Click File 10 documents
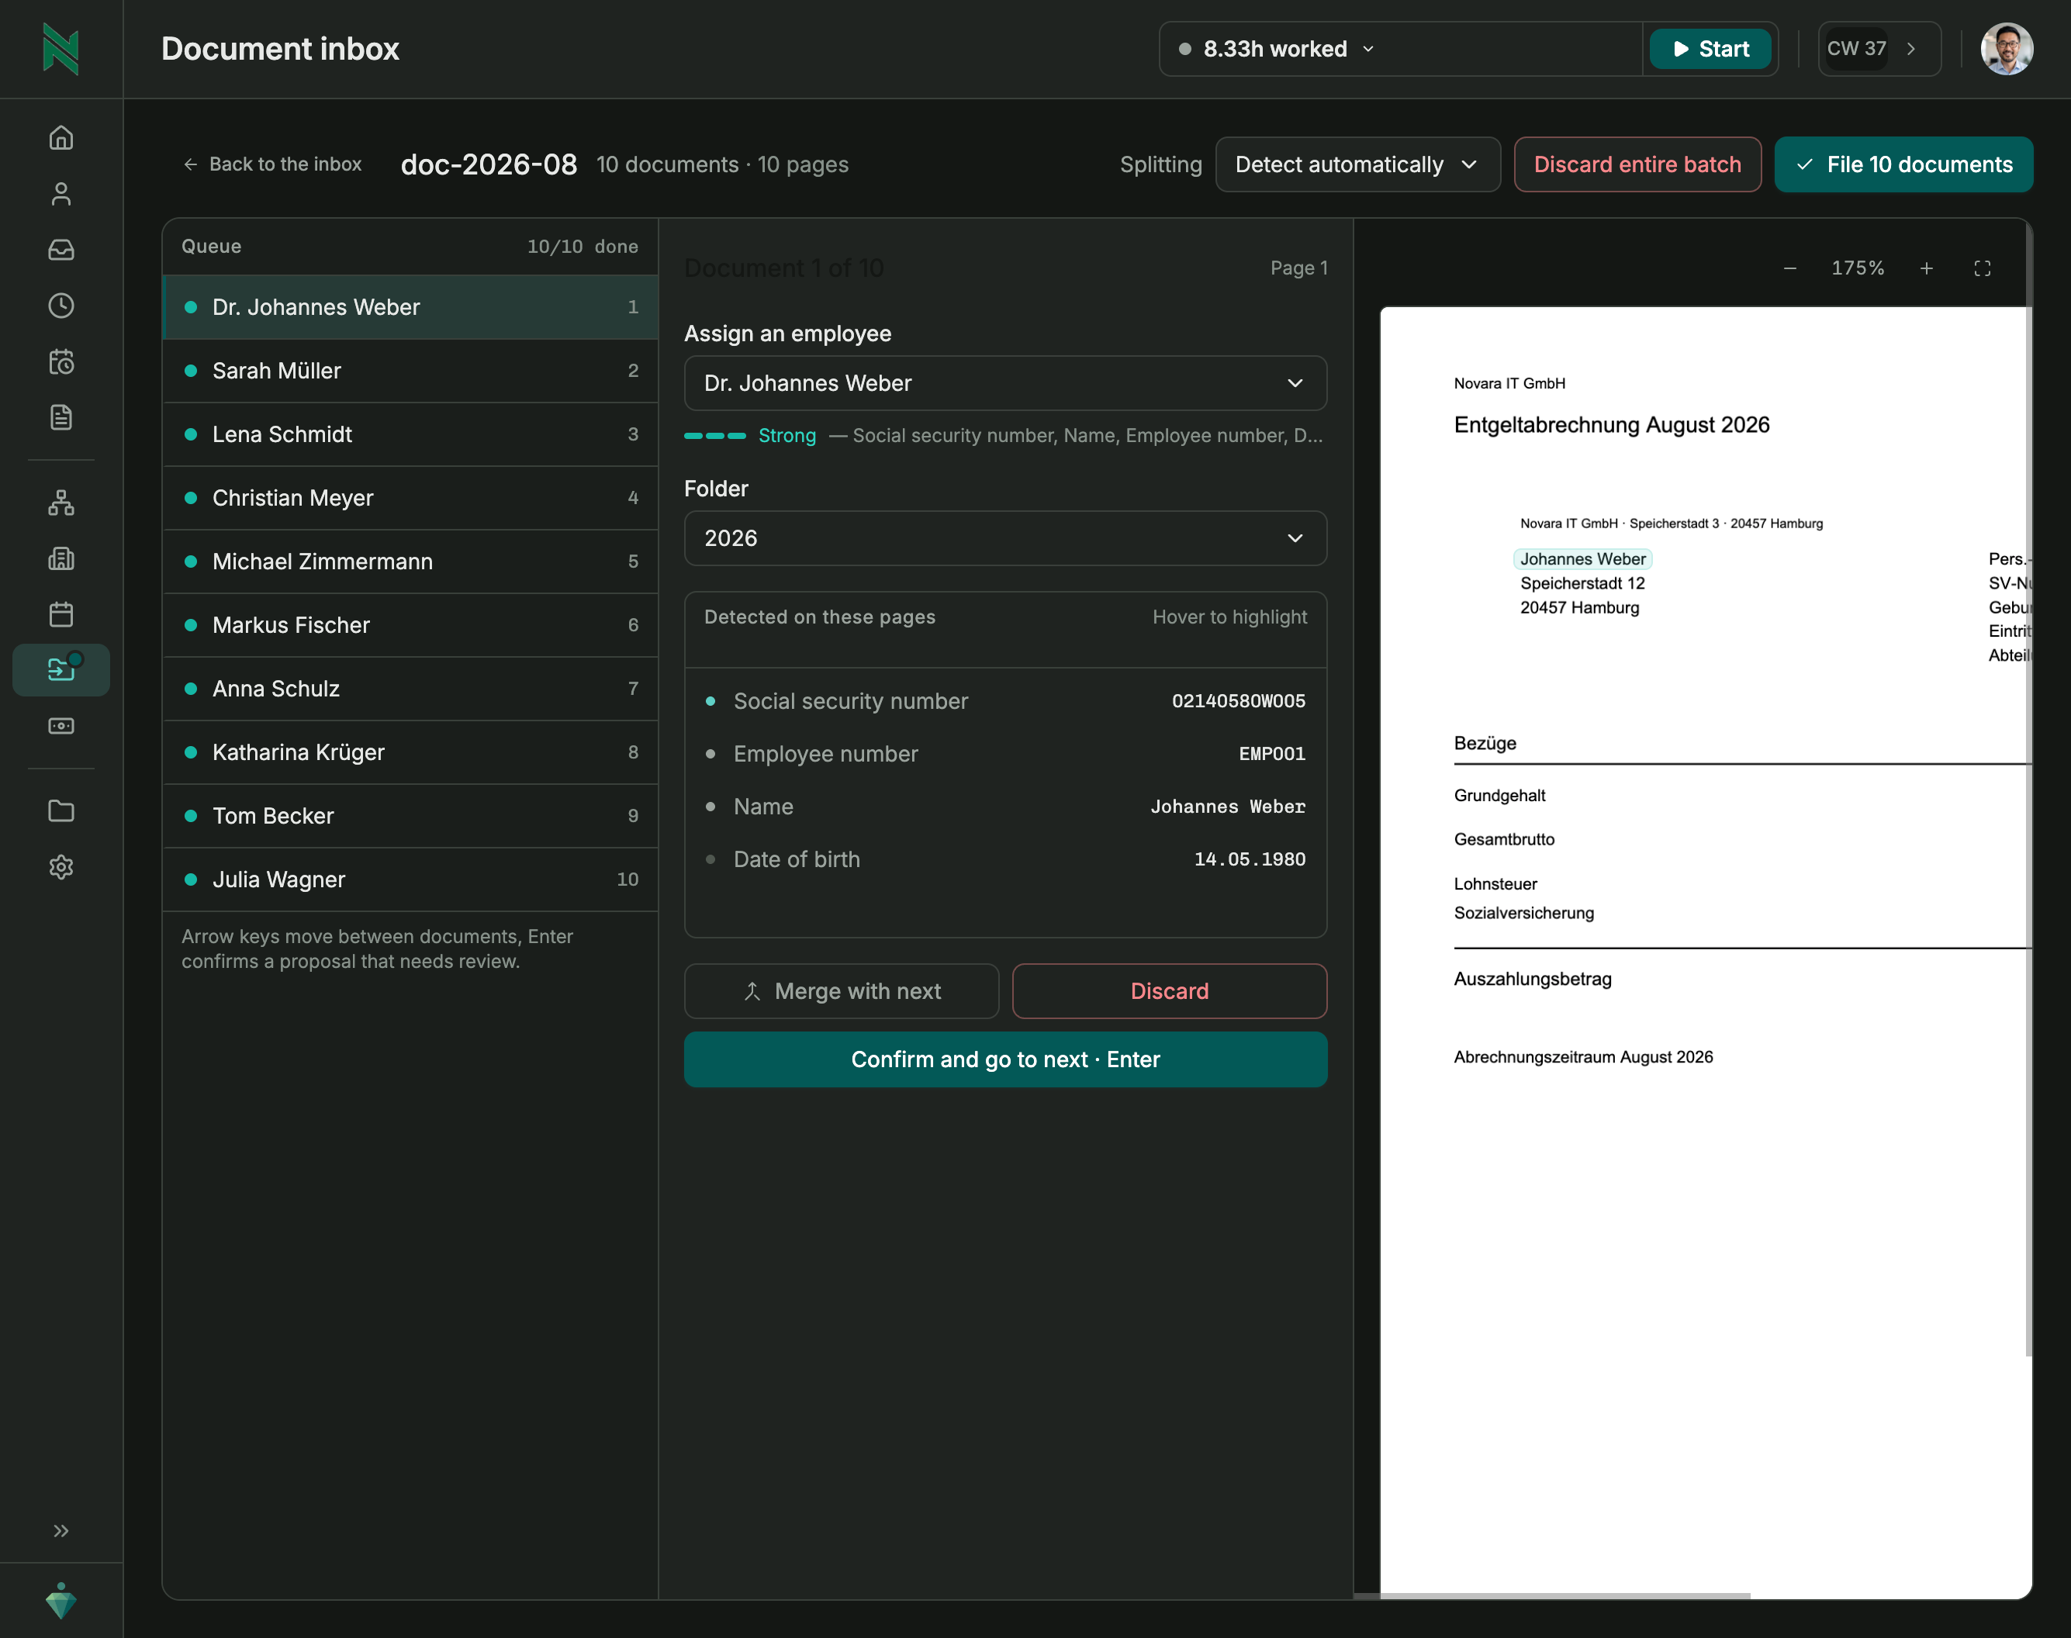The image size is (2071, 1638). pyautogui.click(x=1903, y=165)
